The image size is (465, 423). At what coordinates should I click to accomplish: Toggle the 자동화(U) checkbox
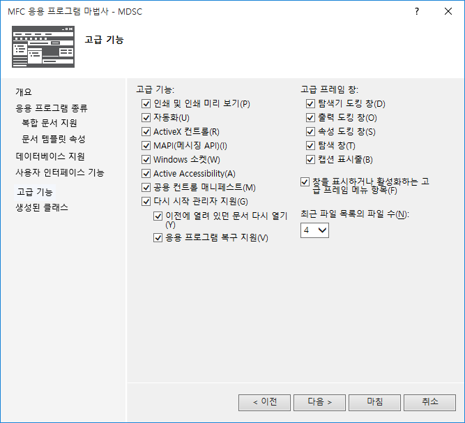(x=146, y=117)
